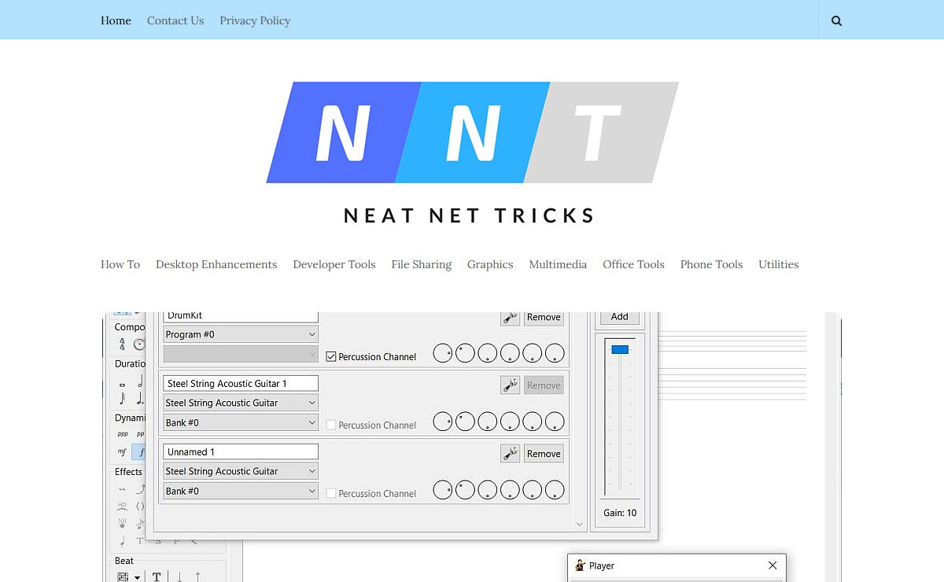This screenshot has width=944, height=582.
Task: Edit the Steel String Acoustic Guitar 1 name field
Action: (241, 383)
